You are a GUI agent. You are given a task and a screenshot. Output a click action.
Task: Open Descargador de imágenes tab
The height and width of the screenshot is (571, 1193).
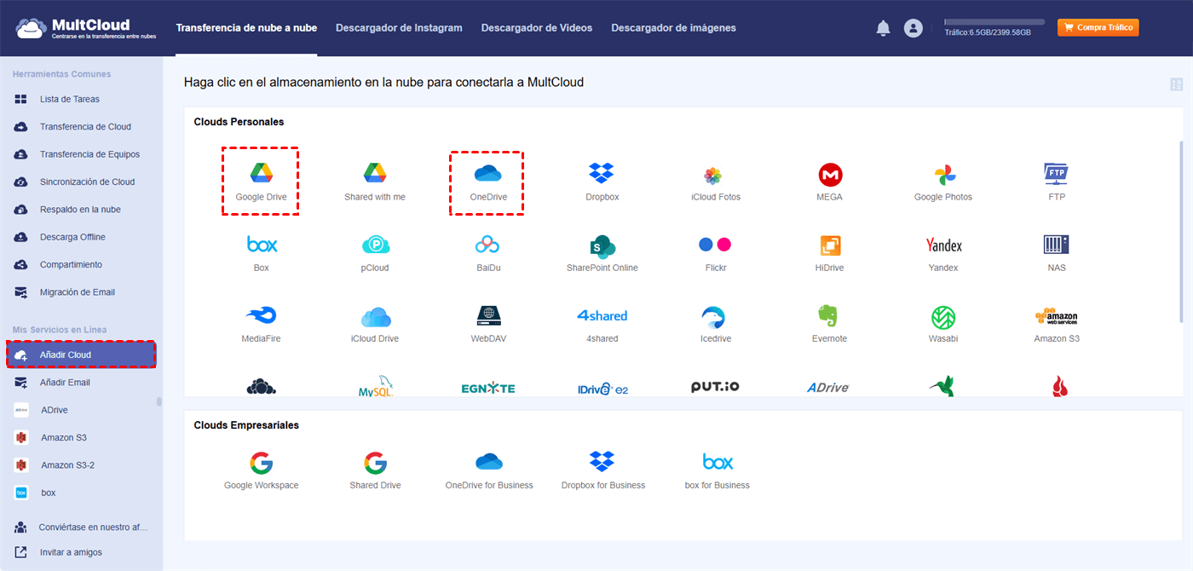pos(673,28)
